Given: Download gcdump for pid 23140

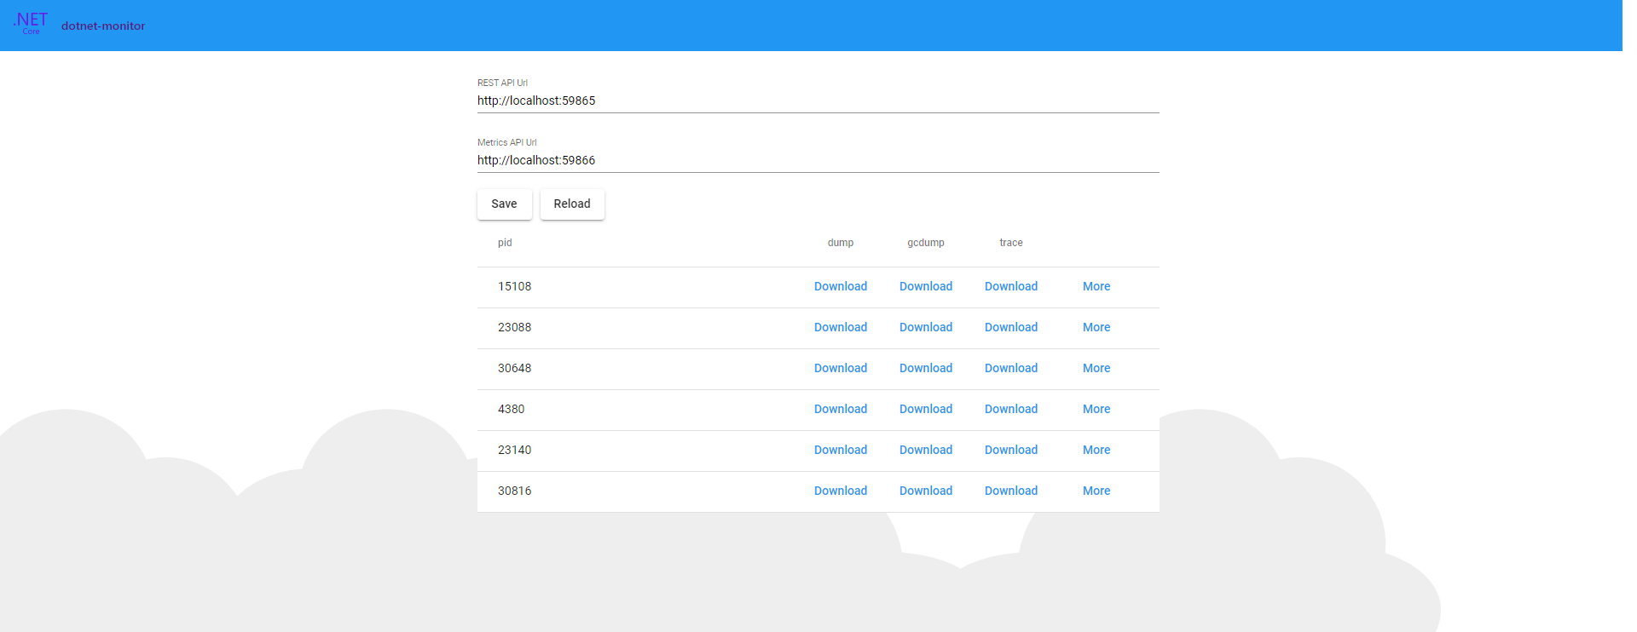Looking at the screenshot, I should (926, 451).
